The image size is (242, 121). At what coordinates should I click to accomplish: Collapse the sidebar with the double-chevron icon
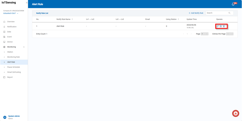pos(27,3)
